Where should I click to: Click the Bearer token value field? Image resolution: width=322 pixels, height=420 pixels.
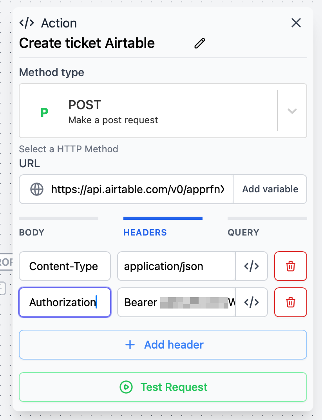pyautogui.click(x=176, y=302)
